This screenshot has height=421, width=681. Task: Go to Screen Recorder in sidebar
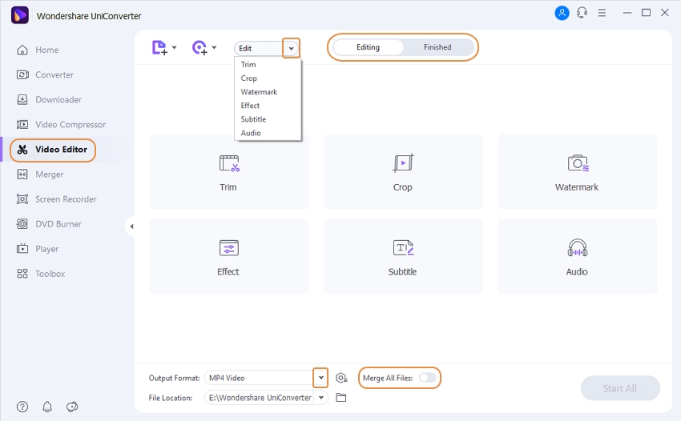pos(66,199)
